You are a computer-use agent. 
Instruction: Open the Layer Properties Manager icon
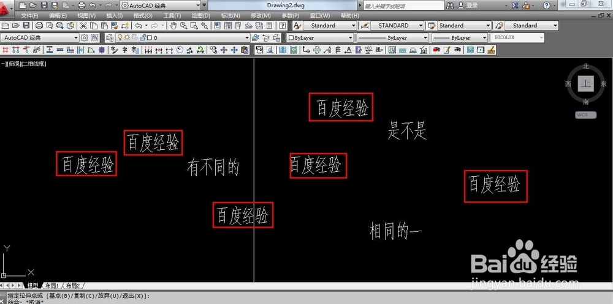(110, 38)
